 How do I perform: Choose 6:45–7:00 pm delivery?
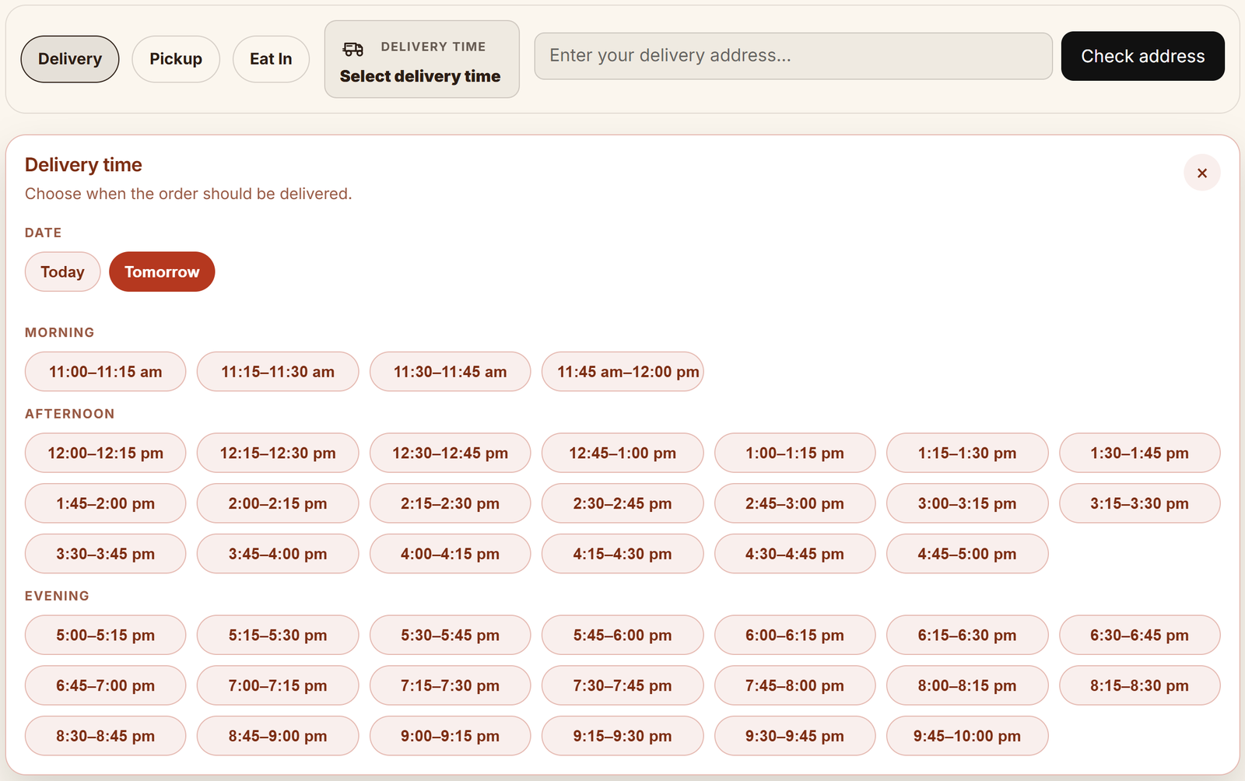tap(106, 685)
